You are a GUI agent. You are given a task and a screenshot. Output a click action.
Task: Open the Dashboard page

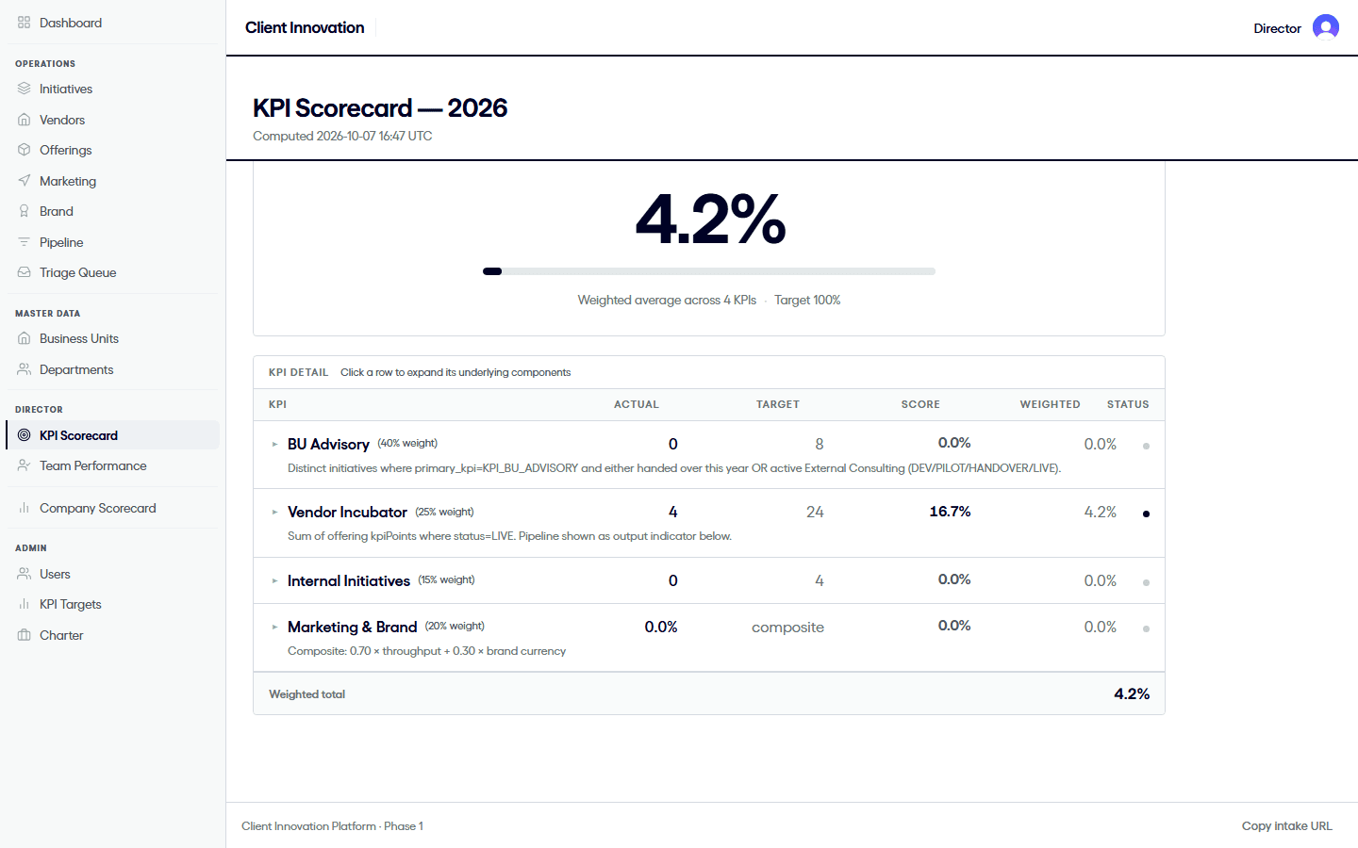pos(112,23)
